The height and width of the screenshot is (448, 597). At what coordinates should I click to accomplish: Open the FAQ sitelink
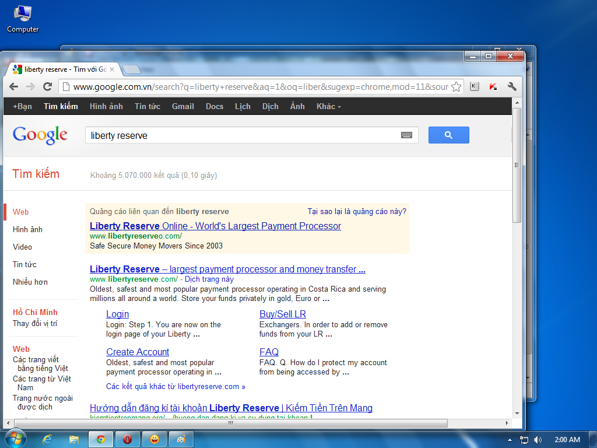pos(269,352)
